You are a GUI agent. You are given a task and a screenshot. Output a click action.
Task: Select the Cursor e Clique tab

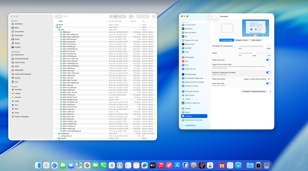(226, 40)
